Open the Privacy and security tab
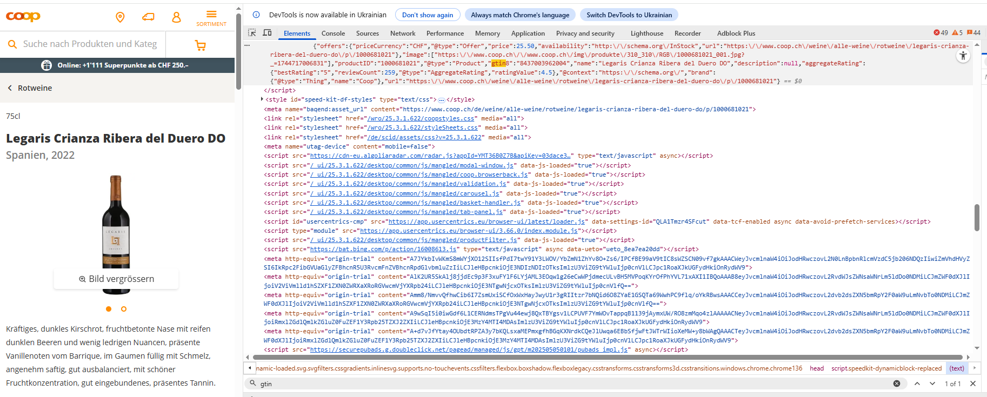Screen dimensions: 987x397 (x=585, y=33)
